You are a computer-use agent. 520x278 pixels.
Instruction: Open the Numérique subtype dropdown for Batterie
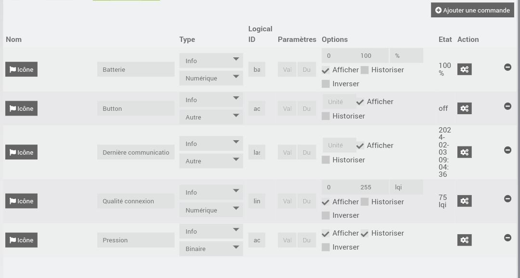[211, 78]
